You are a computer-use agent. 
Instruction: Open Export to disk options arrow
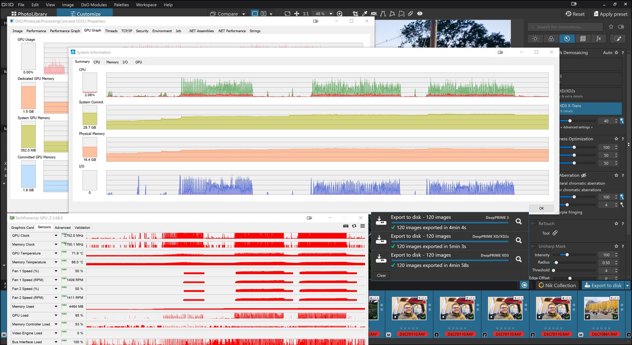pyautogui.click(x=627, y=286)
